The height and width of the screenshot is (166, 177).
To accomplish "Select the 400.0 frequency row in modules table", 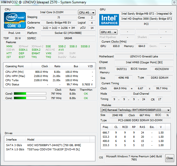I will (x=135, y=141).
